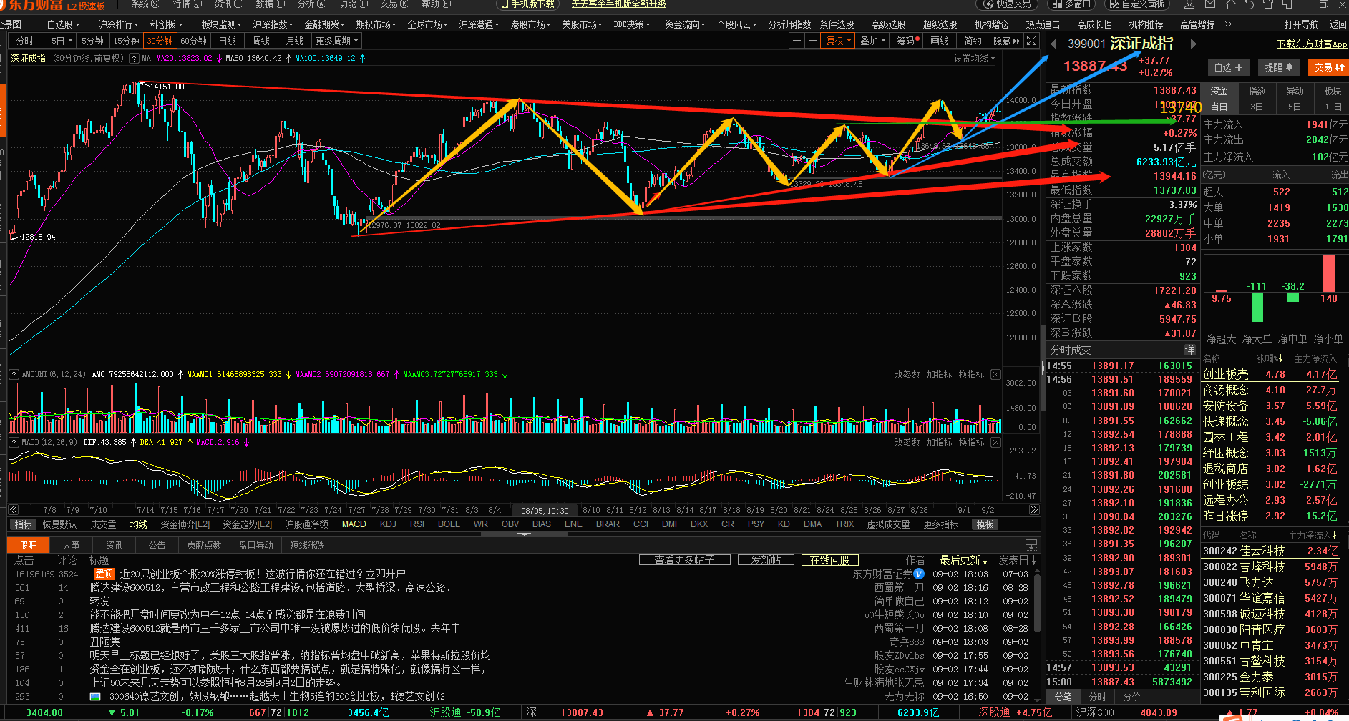Select 3日 fund-flow tab
Viewport: 1349px width, 721px height.
click(x=1257, y=107)
